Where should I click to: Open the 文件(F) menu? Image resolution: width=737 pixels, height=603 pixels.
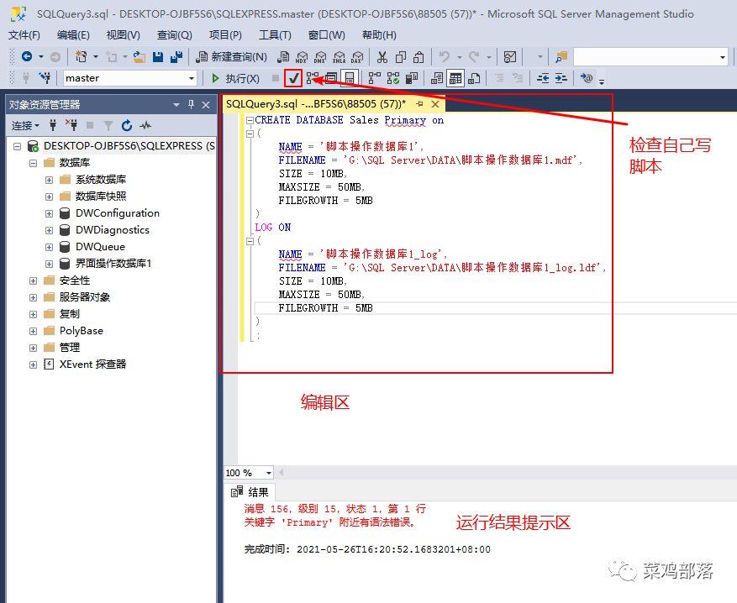coord(24,35)
